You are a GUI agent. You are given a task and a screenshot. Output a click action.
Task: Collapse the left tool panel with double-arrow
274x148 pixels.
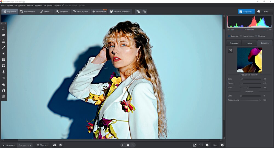click(5, 23)
